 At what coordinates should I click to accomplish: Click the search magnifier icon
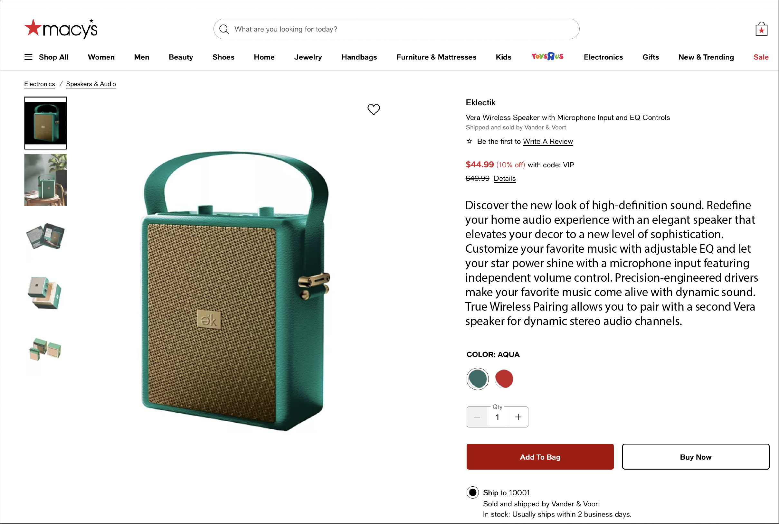point(224,29)
